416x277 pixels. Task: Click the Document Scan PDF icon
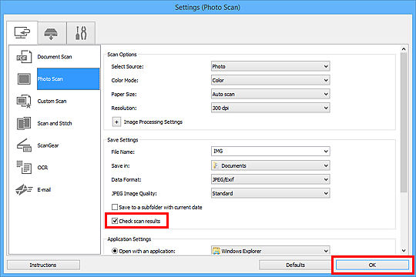tap(24, 57)
